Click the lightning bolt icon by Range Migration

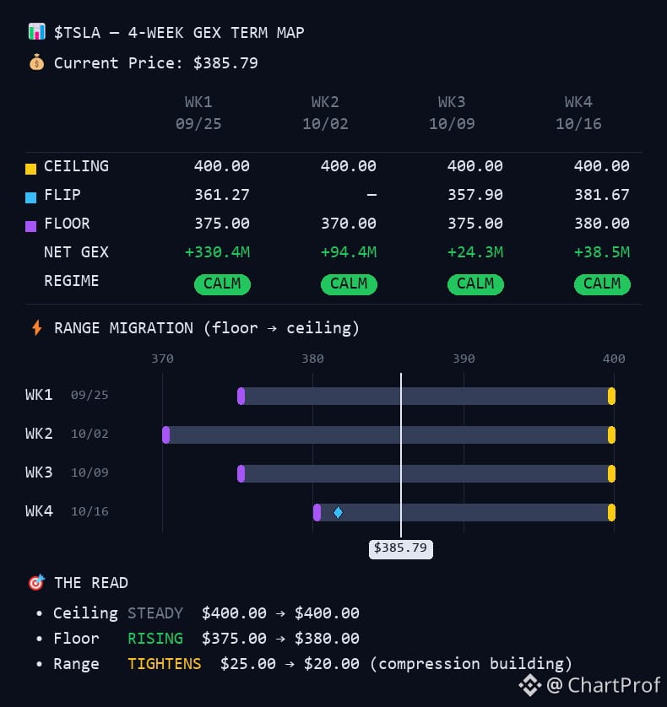pyautogui.click(x=37, y=328)
